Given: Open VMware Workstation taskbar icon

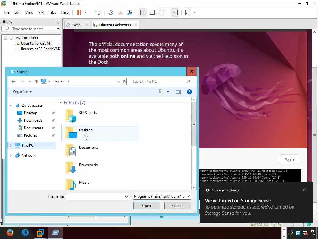Looking at the screenshot, I should pos(40,233).
